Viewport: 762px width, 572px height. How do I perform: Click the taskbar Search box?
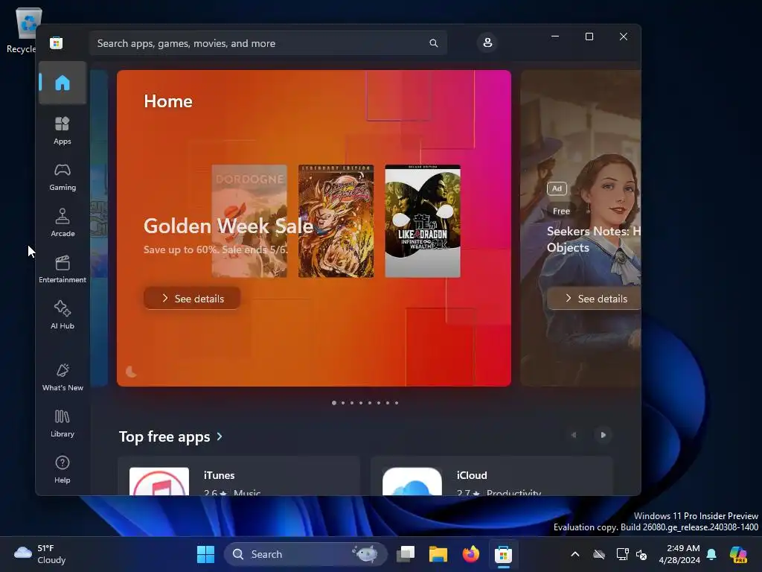tap(305, 554)
